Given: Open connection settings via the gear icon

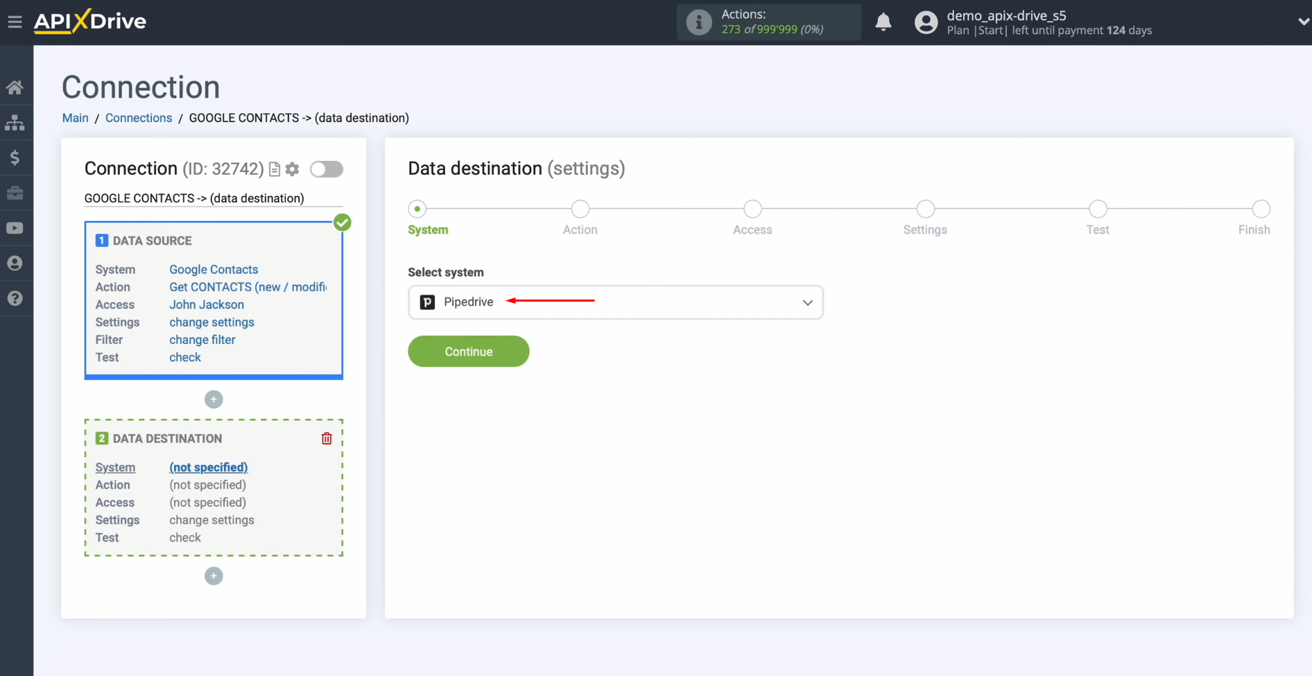Looking at the screenshot, I should point(293,169).
